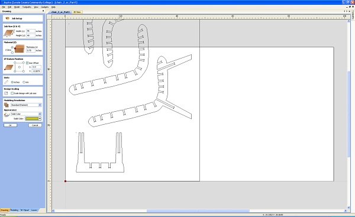Viewport: 355px width, 217px height.
Task: Click the Appearance palette icon
Action: pos(7,115)
